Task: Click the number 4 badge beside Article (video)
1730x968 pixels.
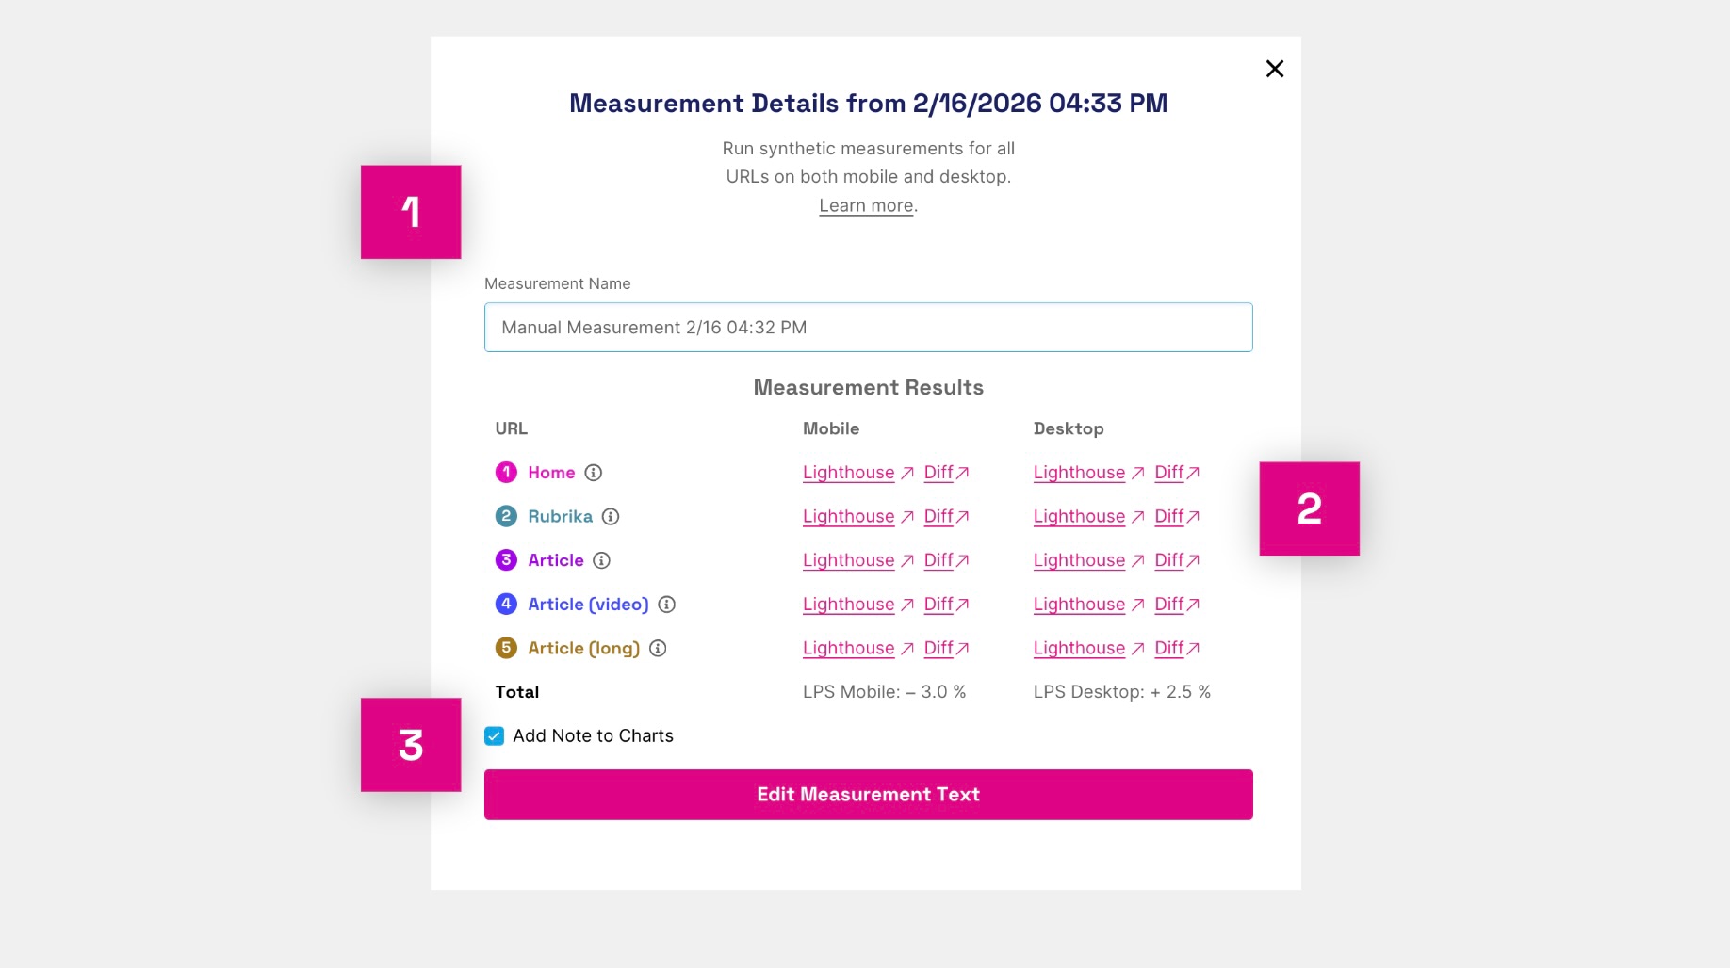Action: click(506, 605)
